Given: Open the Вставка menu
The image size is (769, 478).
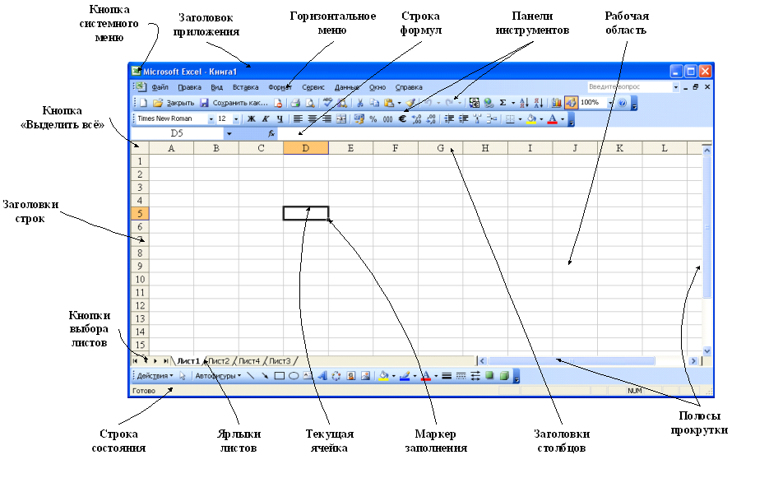Looking at the screenshot, I should (245, 87).
